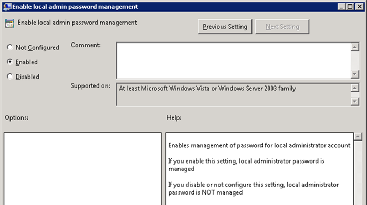Image resolution: width=367 pixels, height=205 pixels.
Task: Click Comment box scroll down arrow
Action: click(x=355, y=74)
